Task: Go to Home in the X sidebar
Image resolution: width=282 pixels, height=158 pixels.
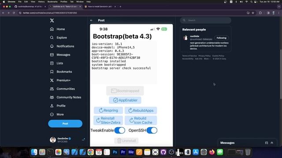Action: pos(57,29)
